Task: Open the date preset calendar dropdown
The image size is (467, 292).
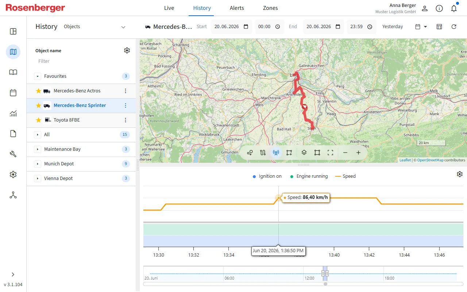Action: click(x=421, y=27)
